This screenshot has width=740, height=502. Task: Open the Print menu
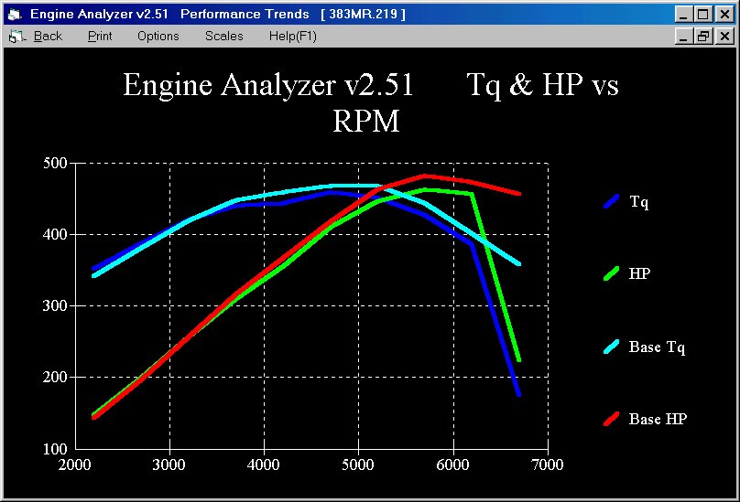(x=100, y=37)
